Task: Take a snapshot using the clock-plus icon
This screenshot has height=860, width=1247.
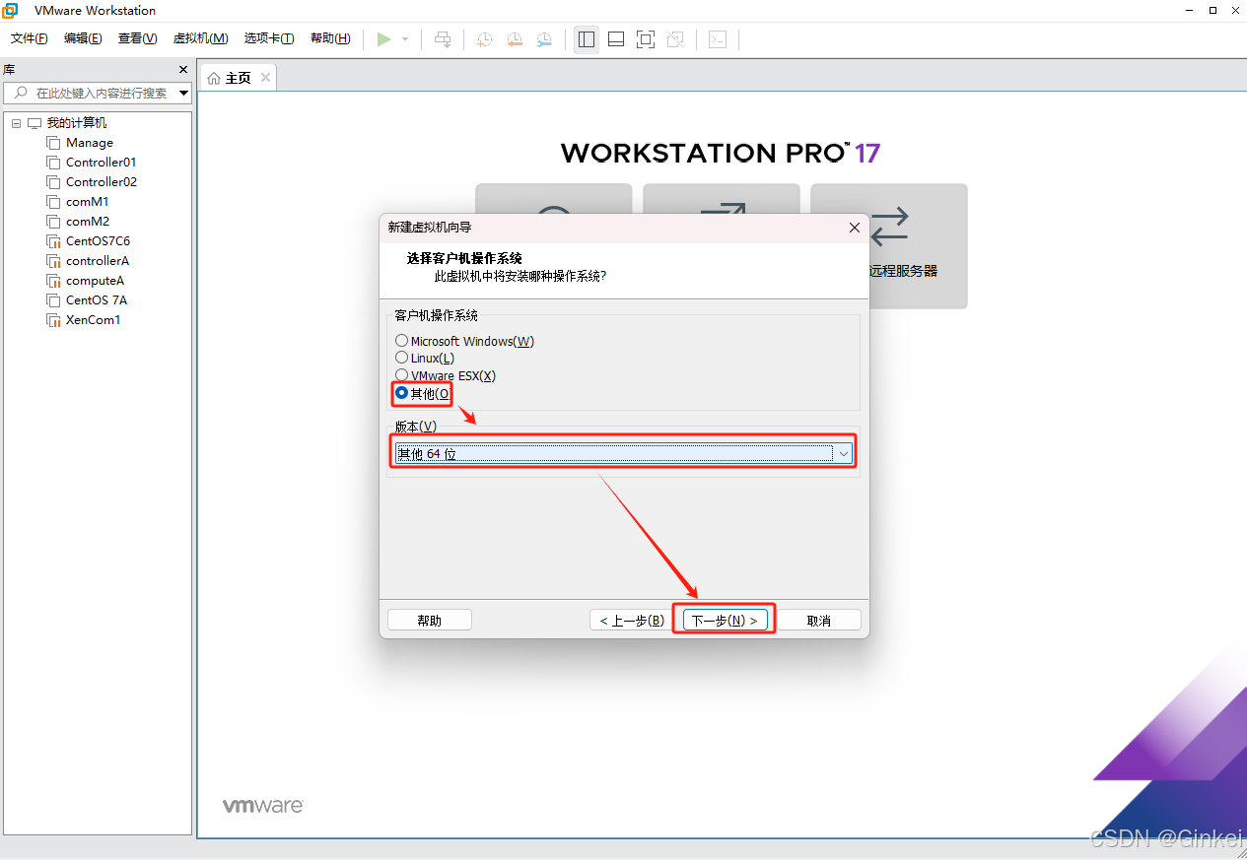Action: pyautogui.click(x=485, y=39)
